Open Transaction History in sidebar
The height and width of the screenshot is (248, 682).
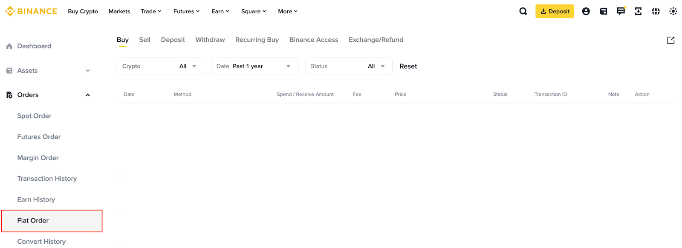point(47,179)
